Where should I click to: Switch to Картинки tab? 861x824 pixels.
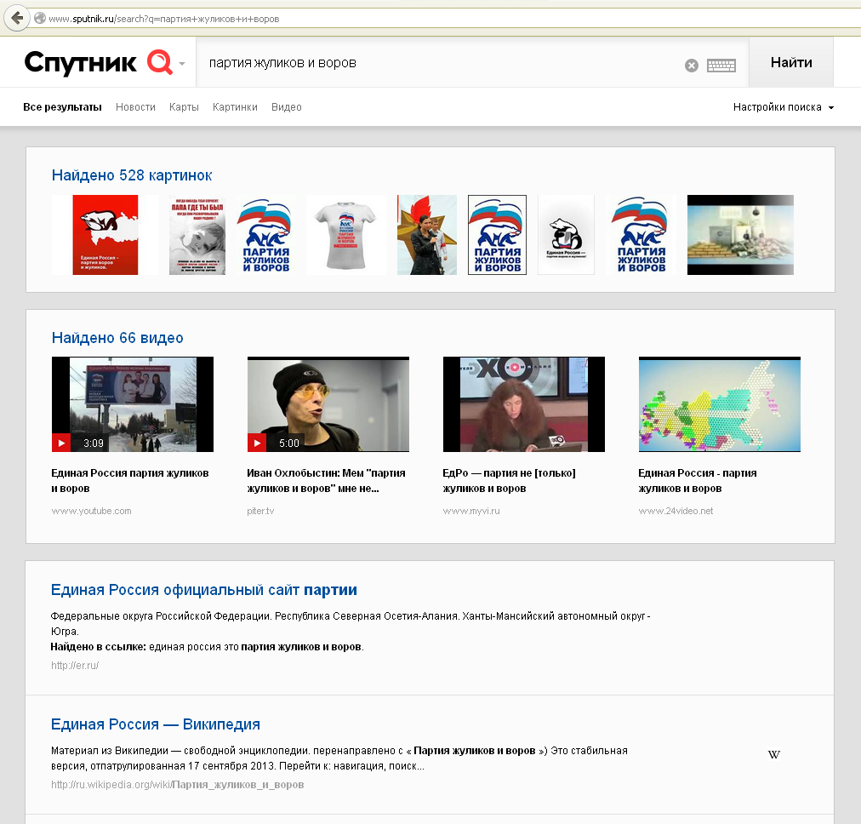[235, 107]
